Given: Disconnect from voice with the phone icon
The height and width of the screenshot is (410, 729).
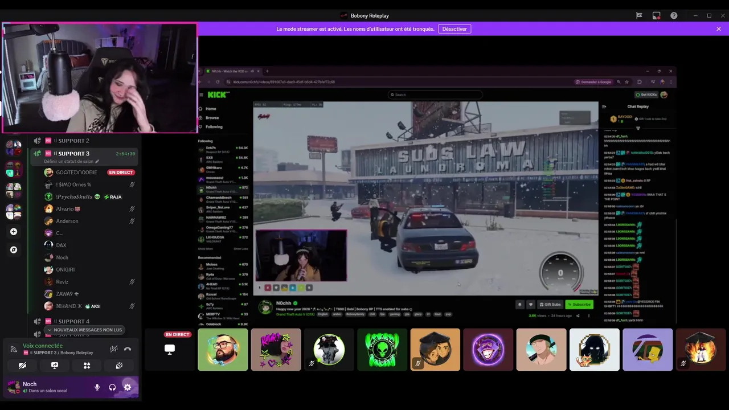Looking at the screenshot, I should tap(128, 348).
